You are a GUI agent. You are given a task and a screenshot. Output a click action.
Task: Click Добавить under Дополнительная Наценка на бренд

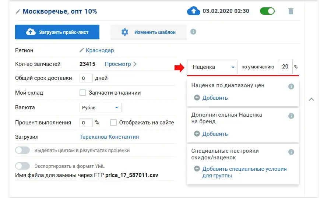[x=215, y=134]
